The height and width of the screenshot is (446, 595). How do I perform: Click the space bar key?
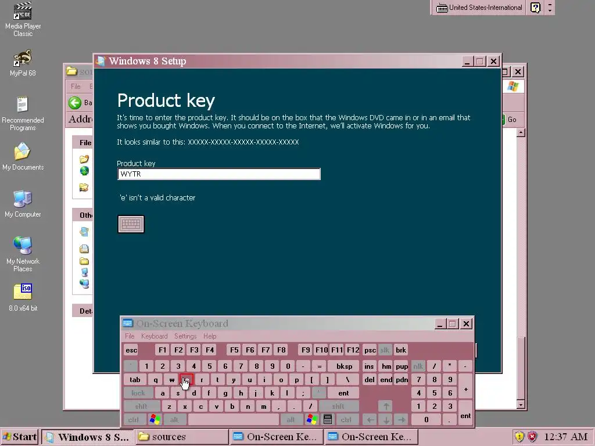pos(234,419)
